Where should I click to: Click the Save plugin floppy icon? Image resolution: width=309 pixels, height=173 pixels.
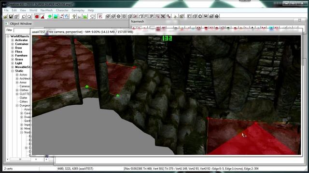(x=11, y=16)
